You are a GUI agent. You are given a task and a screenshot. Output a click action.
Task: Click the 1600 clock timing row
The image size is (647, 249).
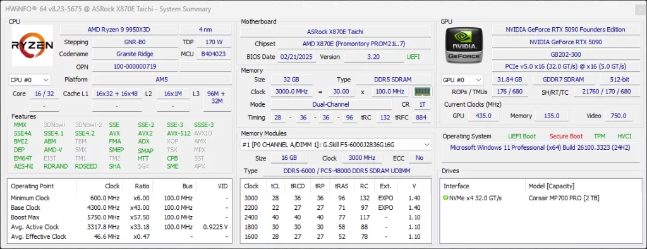(336, 236)
